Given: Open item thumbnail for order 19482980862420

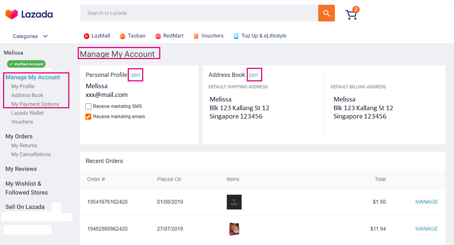Looking at the screenshot, I should (x=234, y=229).
